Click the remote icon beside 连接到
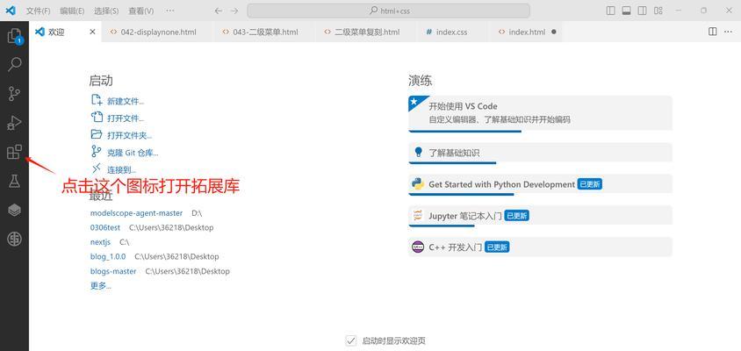 click(97, 168)
